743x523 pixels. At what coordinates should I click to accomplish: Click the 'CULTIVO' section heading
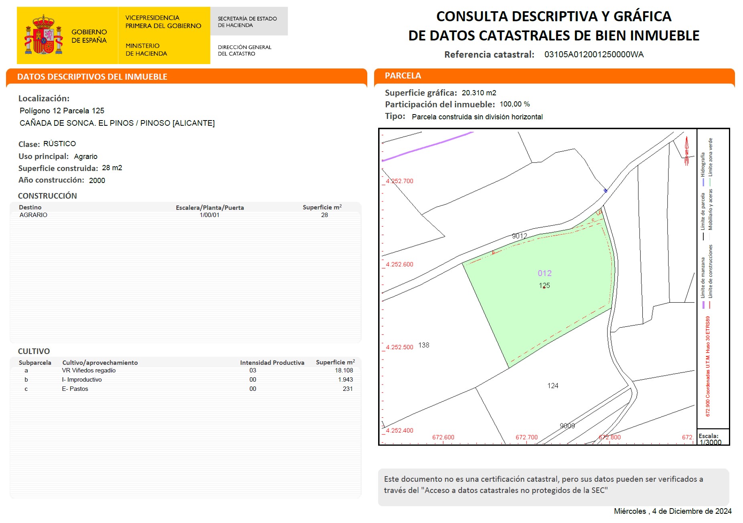click(x=34, y=351)
